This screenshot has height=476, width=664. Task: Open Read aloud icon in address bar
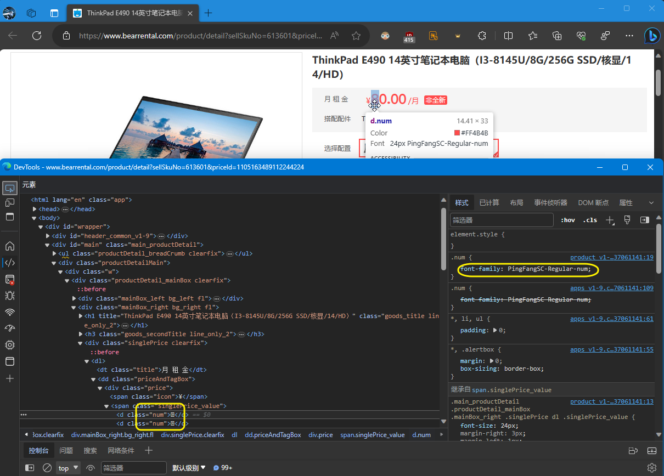(334, 36)
